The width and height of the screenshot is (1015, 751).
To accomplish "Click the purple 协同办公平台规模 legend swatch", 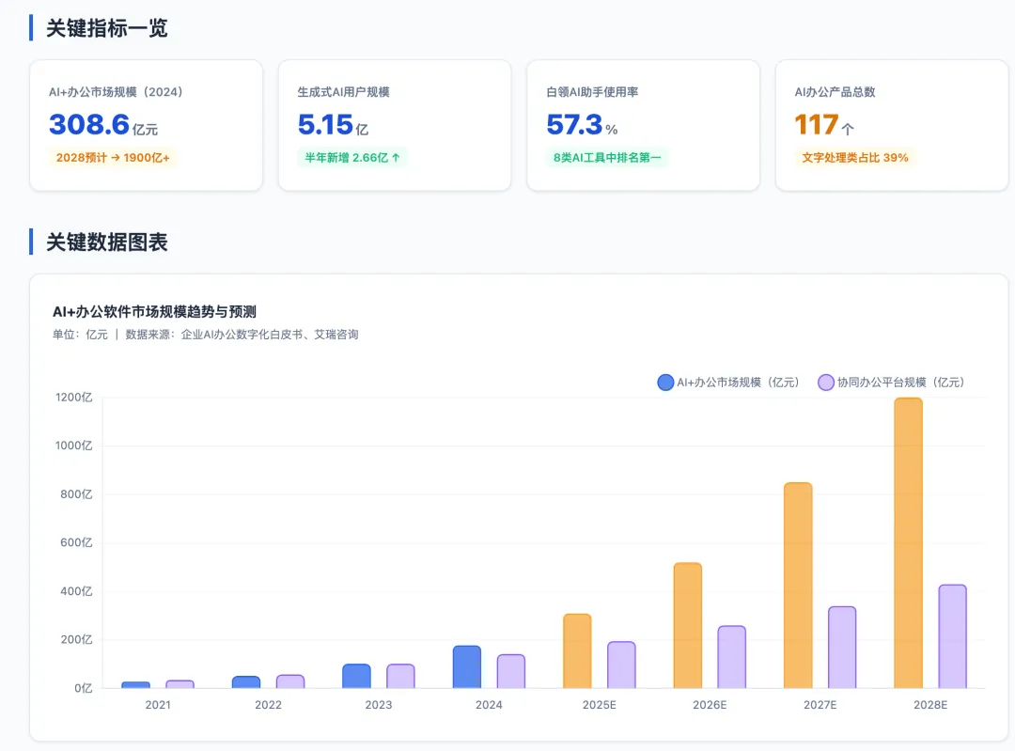I will pyautogui.click(x=826, y=383).
